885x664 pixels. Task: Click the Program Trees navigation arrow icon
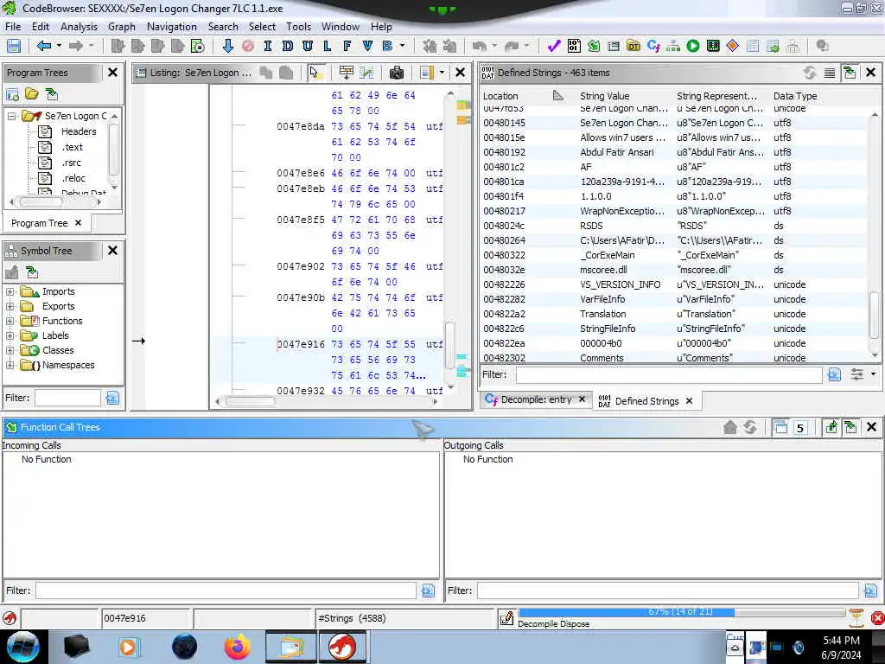click(51, 94)
